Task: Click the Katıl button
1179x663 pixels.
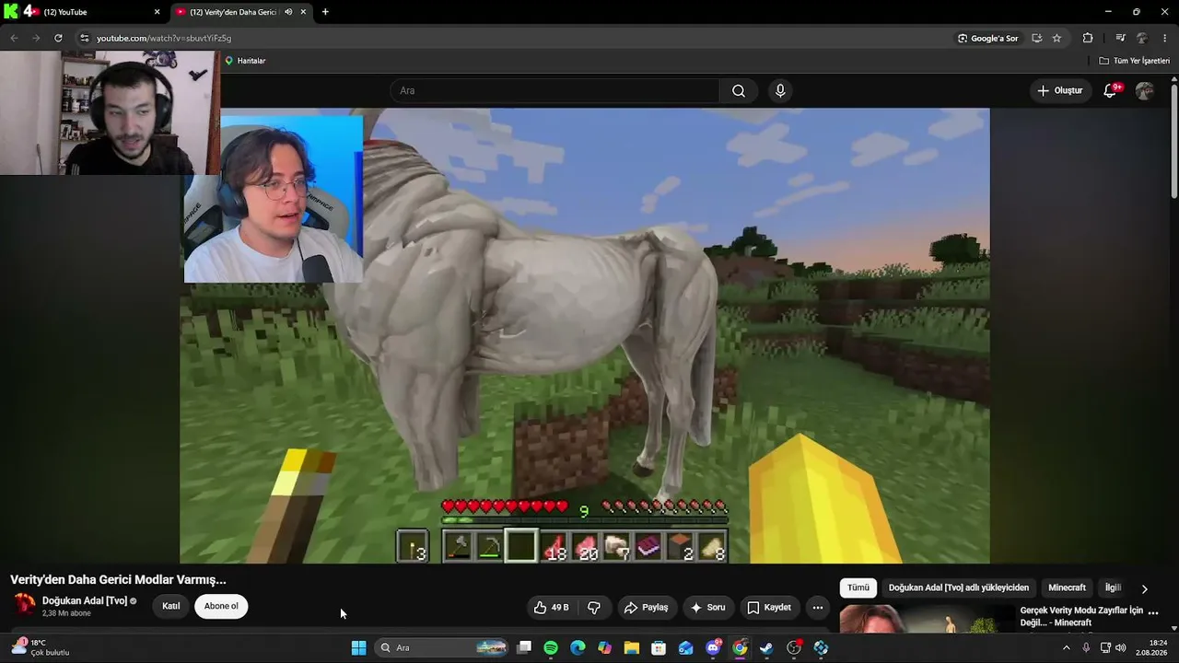Action: [171, 606]
